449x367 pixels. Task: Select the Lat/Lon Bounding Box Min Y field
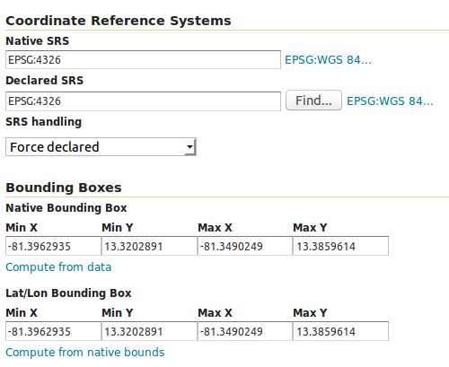pos(149,331)
